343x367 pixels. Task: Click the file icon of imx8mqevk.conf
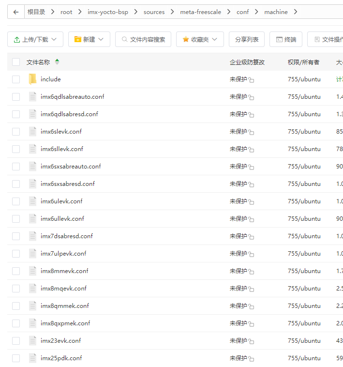[32, 289]
